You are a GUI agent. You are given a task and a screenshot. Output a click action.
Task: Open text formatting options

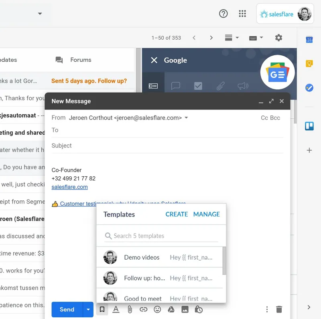[116, 309]
